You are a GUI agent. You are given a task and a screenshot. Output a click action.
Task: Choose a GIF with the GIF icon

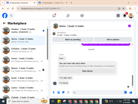click(x=68, y=92)
